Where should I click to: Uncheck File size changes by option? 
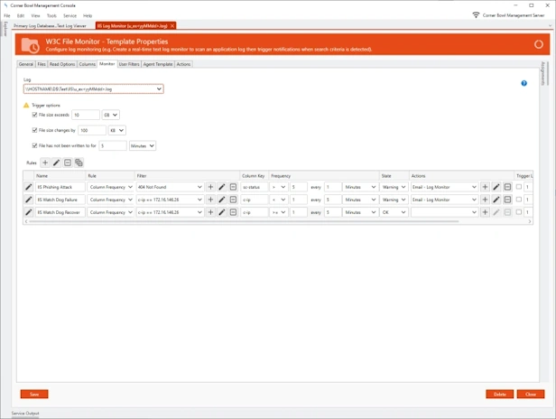(34, 131)
